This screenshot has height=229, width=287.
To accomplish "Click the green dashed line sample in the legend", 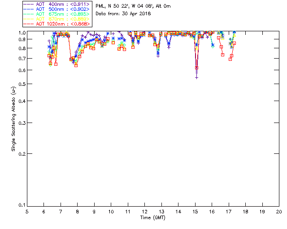I will tap(29, 14).
